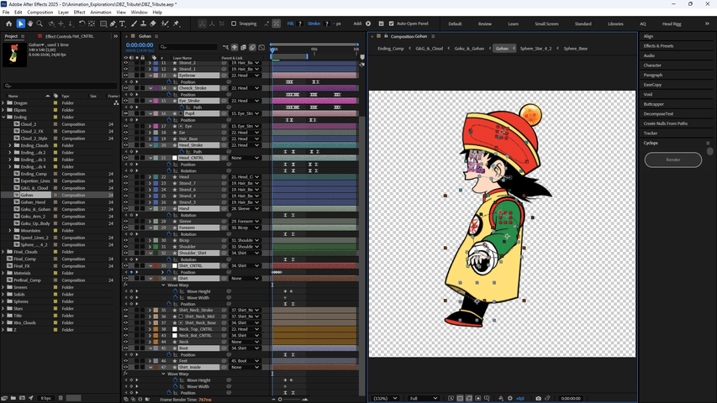Select the Roto Brush tool
This screenshot has height=403, width=717.
[165, 24]
